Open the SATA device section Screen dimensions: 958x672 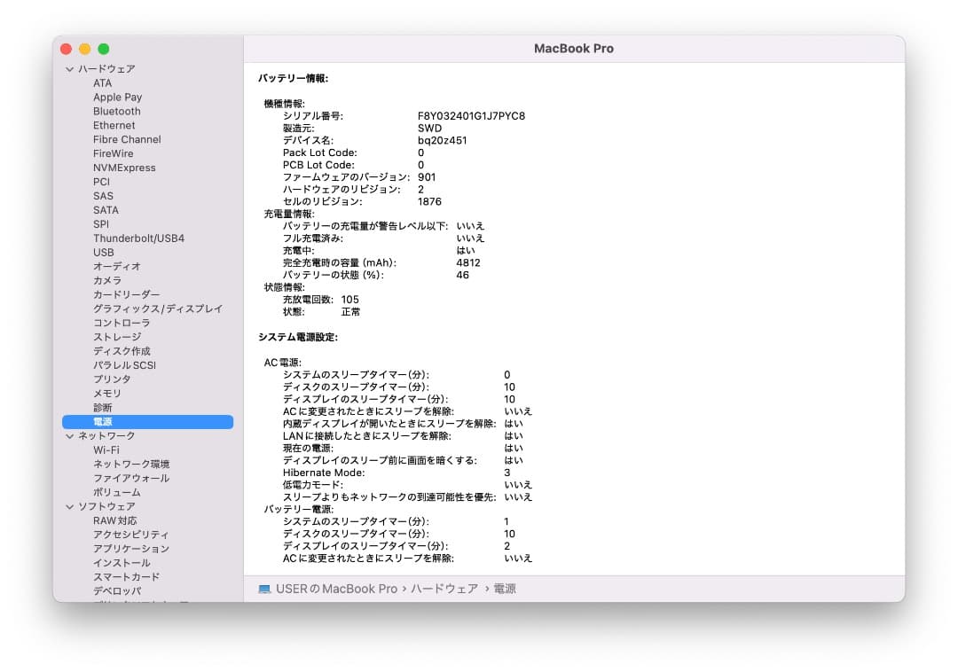point(105,210)
